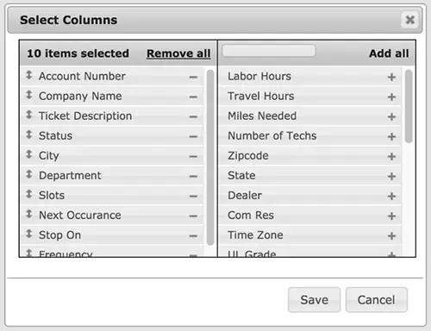Click the reorder arrows icon beside Status
The image size is (431, 331).
28,134
